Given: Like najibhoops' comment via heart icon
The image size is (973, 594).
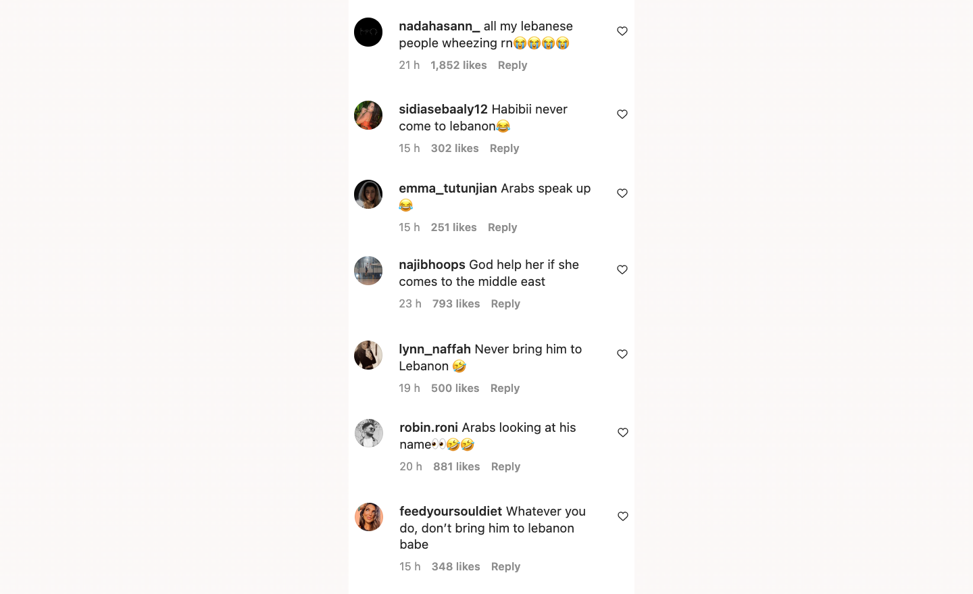Looking at the screenshot, I should pos(622,269).
